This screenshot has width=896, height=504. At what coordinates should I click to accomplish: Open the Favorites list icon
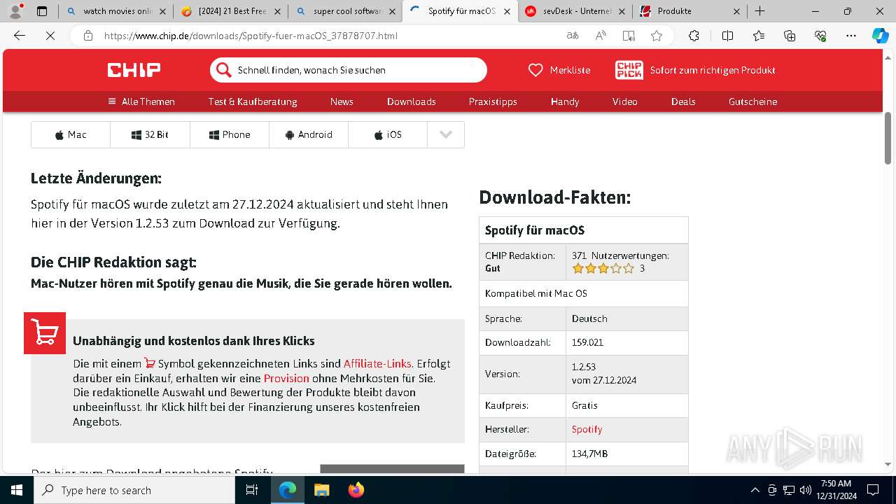point(759,36)
